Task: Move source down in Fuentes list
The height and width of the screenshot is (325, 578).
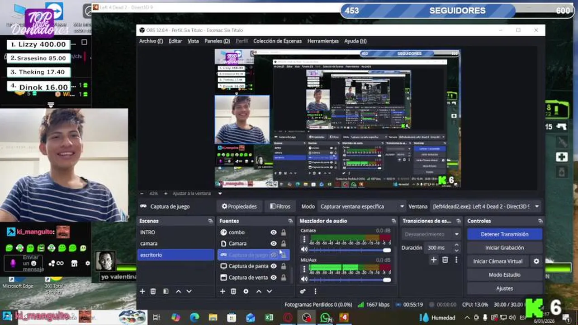Action: pos(270,292)
